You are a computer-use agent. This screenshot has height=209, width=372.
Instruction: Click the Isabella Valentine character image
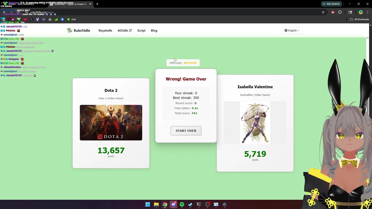[255, 122]
